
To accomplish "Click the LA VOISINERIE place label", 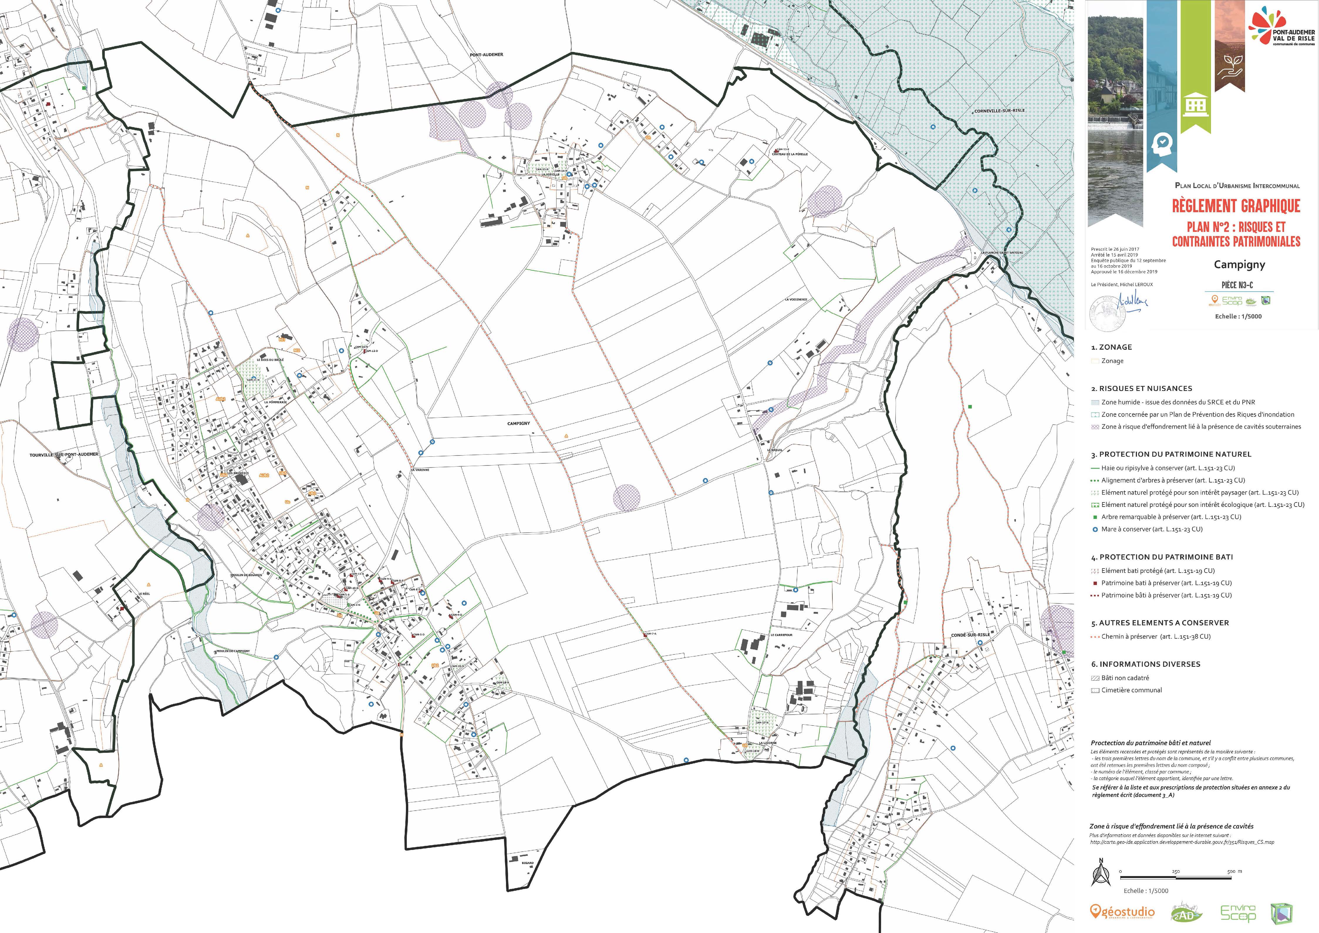I will pos(796,299).
